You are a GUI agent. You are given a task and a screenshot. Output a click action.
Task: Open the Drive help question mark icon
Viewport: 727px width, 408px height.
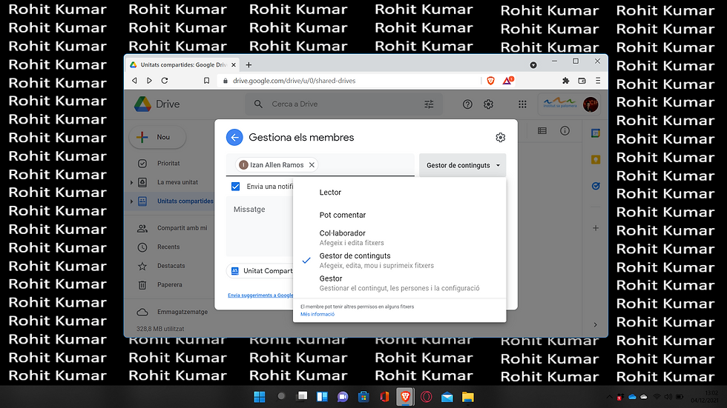pos(467,104)
